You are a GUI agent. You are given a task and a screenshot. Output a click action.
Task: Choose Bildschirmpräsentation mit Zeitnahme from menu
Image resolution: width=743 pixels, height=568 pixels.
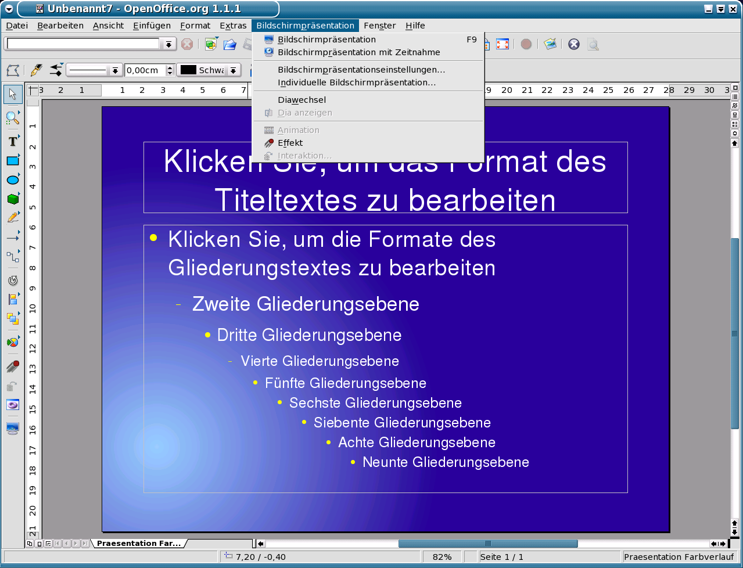[358, 52]
